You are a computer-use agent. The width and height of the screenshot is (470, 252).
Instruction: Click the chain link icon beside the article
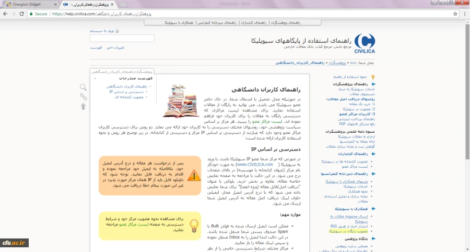pyautogui.click(x=83, y=97)
